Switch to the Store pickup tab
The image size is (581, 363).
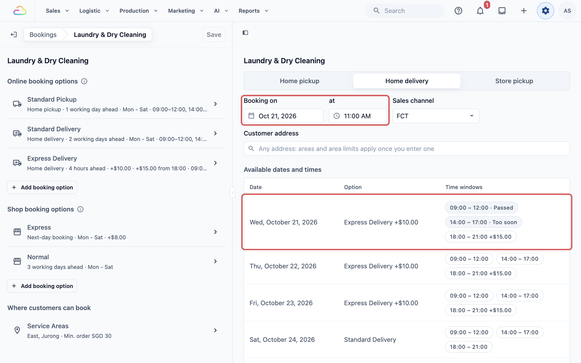514,81
